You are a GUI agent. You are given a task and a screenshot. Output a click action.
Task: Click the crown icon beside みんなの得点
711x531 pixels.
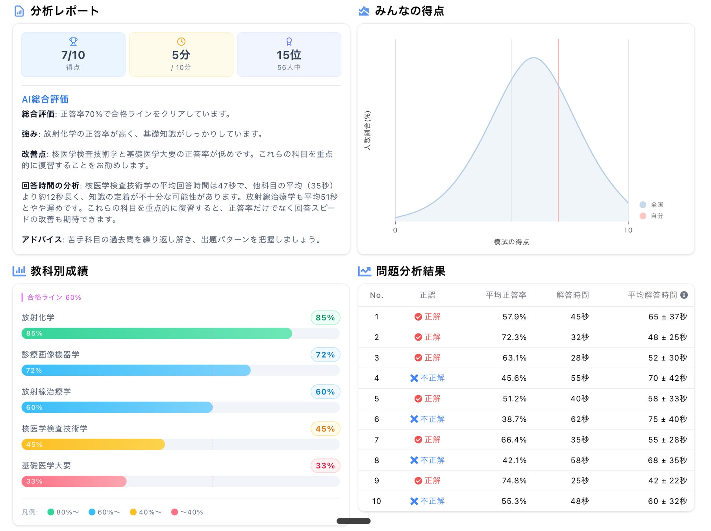click(x=364, y=11)
